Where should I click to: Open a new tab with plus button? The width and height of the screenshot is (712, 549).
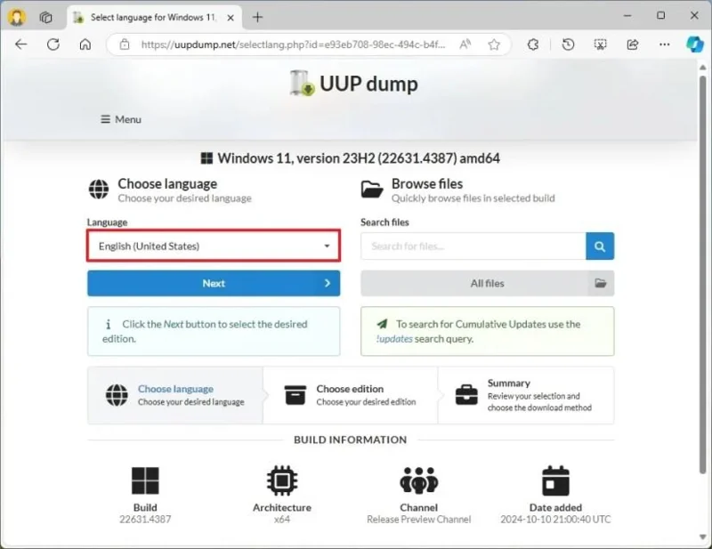tap(257, 17)
